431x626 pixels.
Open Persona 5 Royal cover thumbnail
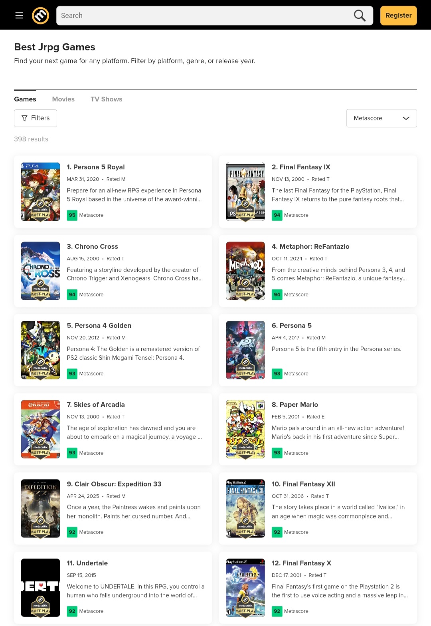pyautogui.click(x=40, y=192)
